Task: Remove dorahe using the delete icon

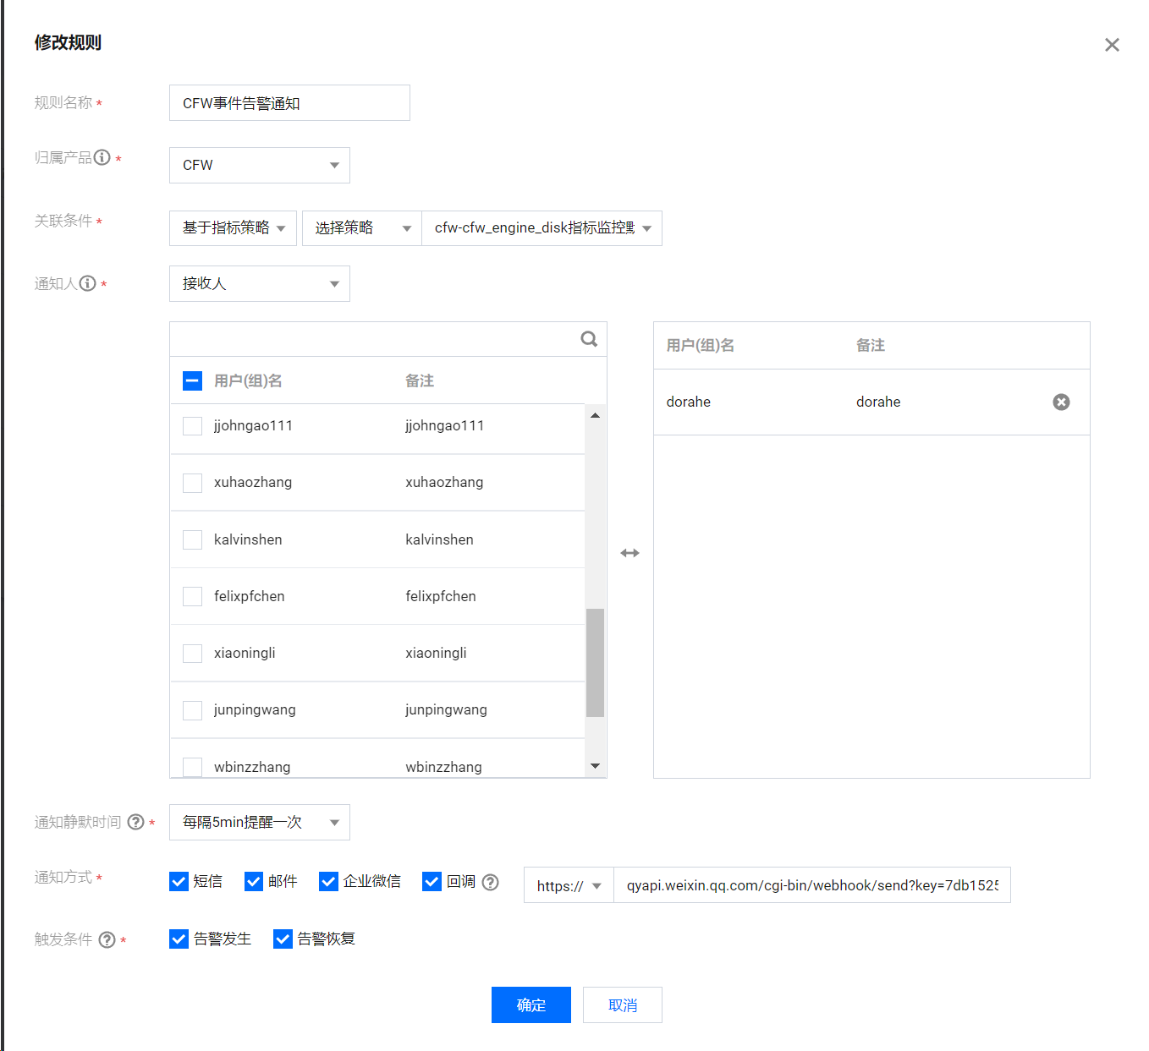Action: (x=1061, y=402)
